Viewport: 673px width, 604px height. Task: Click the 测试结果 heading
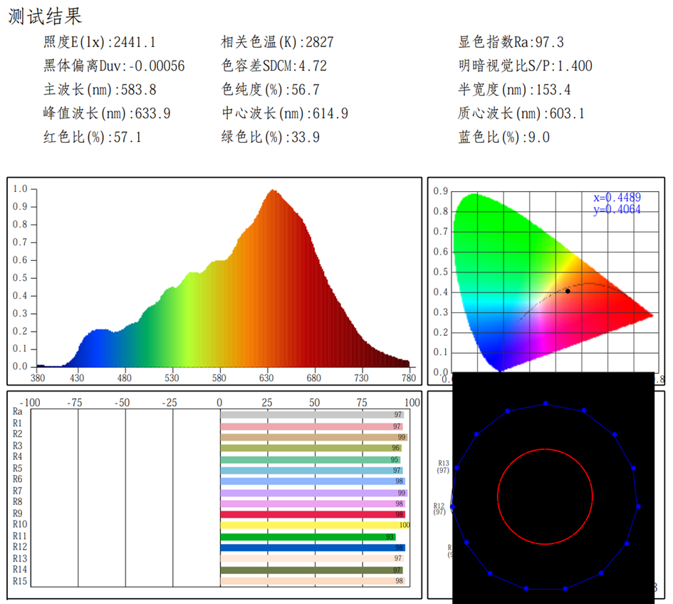pos(45,16)
